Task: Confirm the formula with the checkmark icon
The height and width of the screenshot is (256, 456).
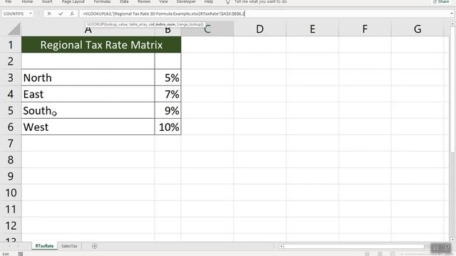Action: pos(61,14)
